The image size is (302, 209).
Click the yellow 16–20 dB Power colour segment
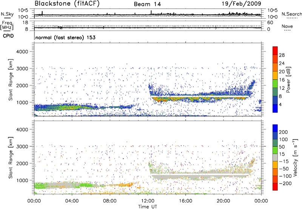point(275,75)
